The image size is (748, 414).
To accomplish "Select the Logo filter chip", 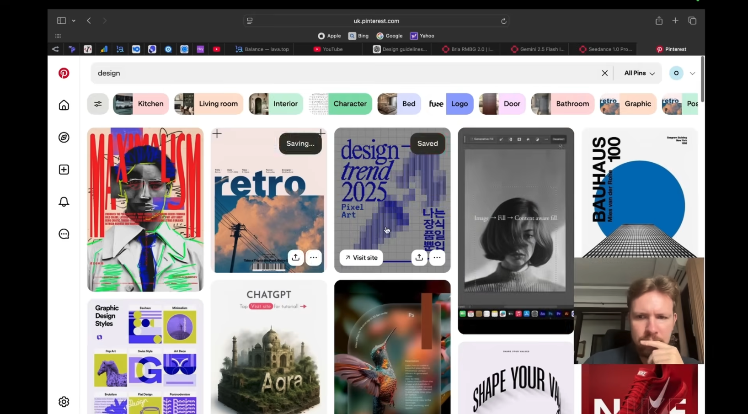I will [x=459, y=104].
